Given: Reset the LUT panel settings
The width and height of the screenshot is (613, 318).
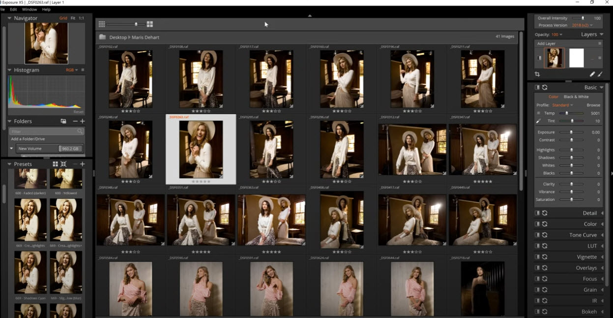Looking at the screenshot, I should (545, 246).
